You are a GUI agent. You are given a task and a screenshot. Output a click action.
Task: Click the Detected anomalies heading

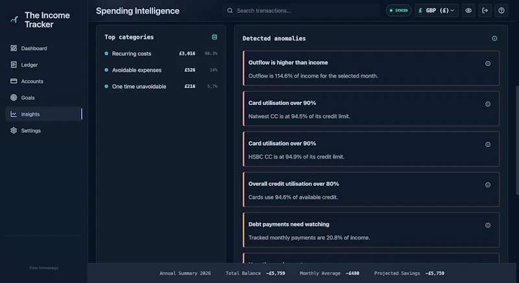[x=274, y=38]
